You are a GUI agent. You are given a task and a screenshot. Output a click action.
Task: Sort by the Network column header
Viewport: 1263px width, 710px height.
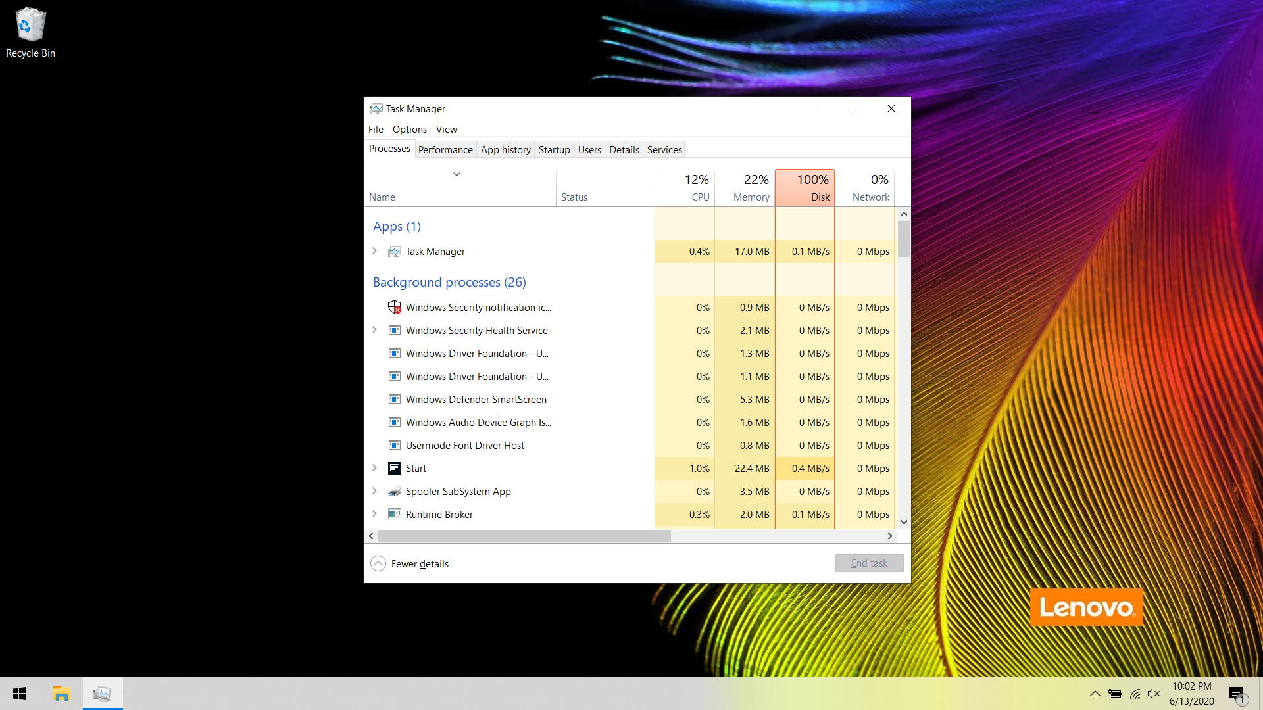[x=865, y=188]
